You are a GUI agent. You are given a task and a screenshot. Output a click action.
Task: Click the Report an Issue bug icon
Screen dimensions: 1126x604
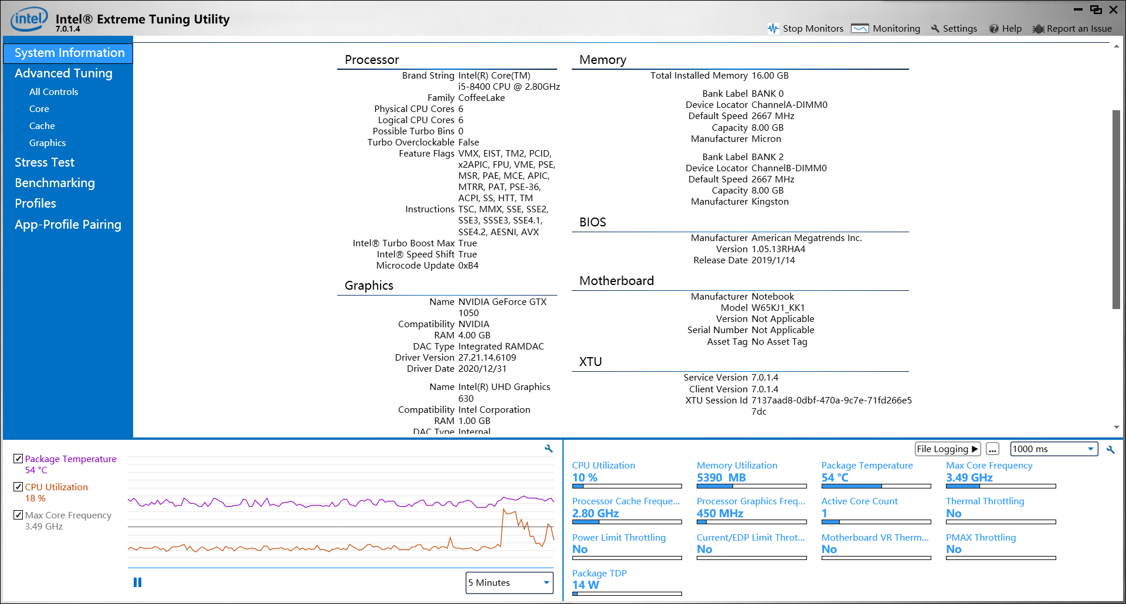[x=1039, y=29]
